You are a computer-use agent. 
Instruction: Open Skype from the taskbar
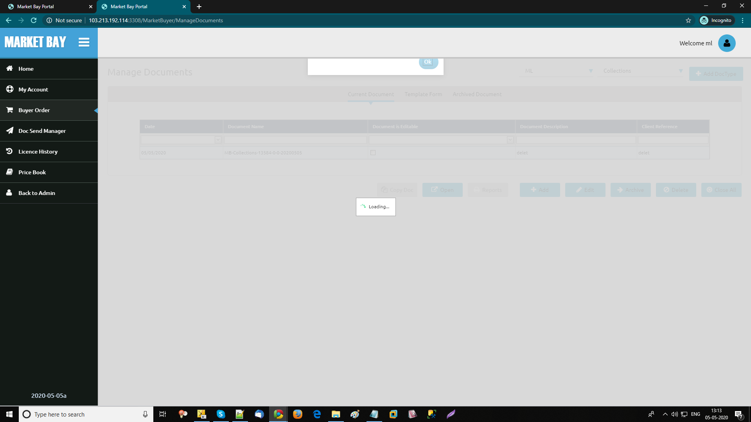[x=221, y=414]
